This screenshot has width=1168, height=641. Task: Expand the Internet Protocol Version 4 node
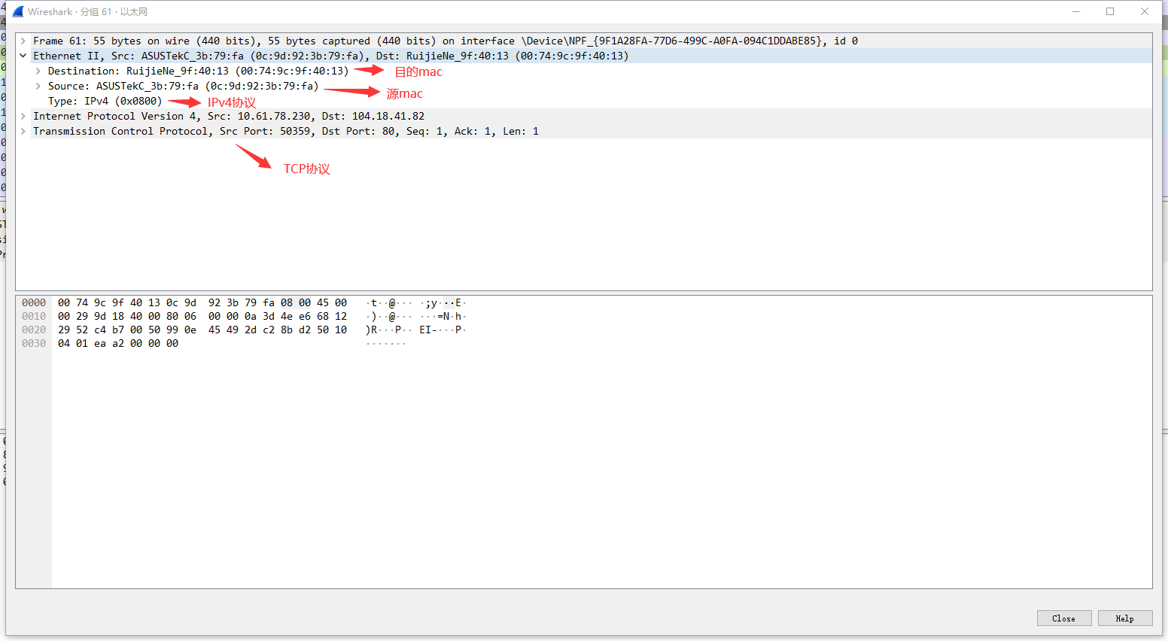click(x=22, y=116)
